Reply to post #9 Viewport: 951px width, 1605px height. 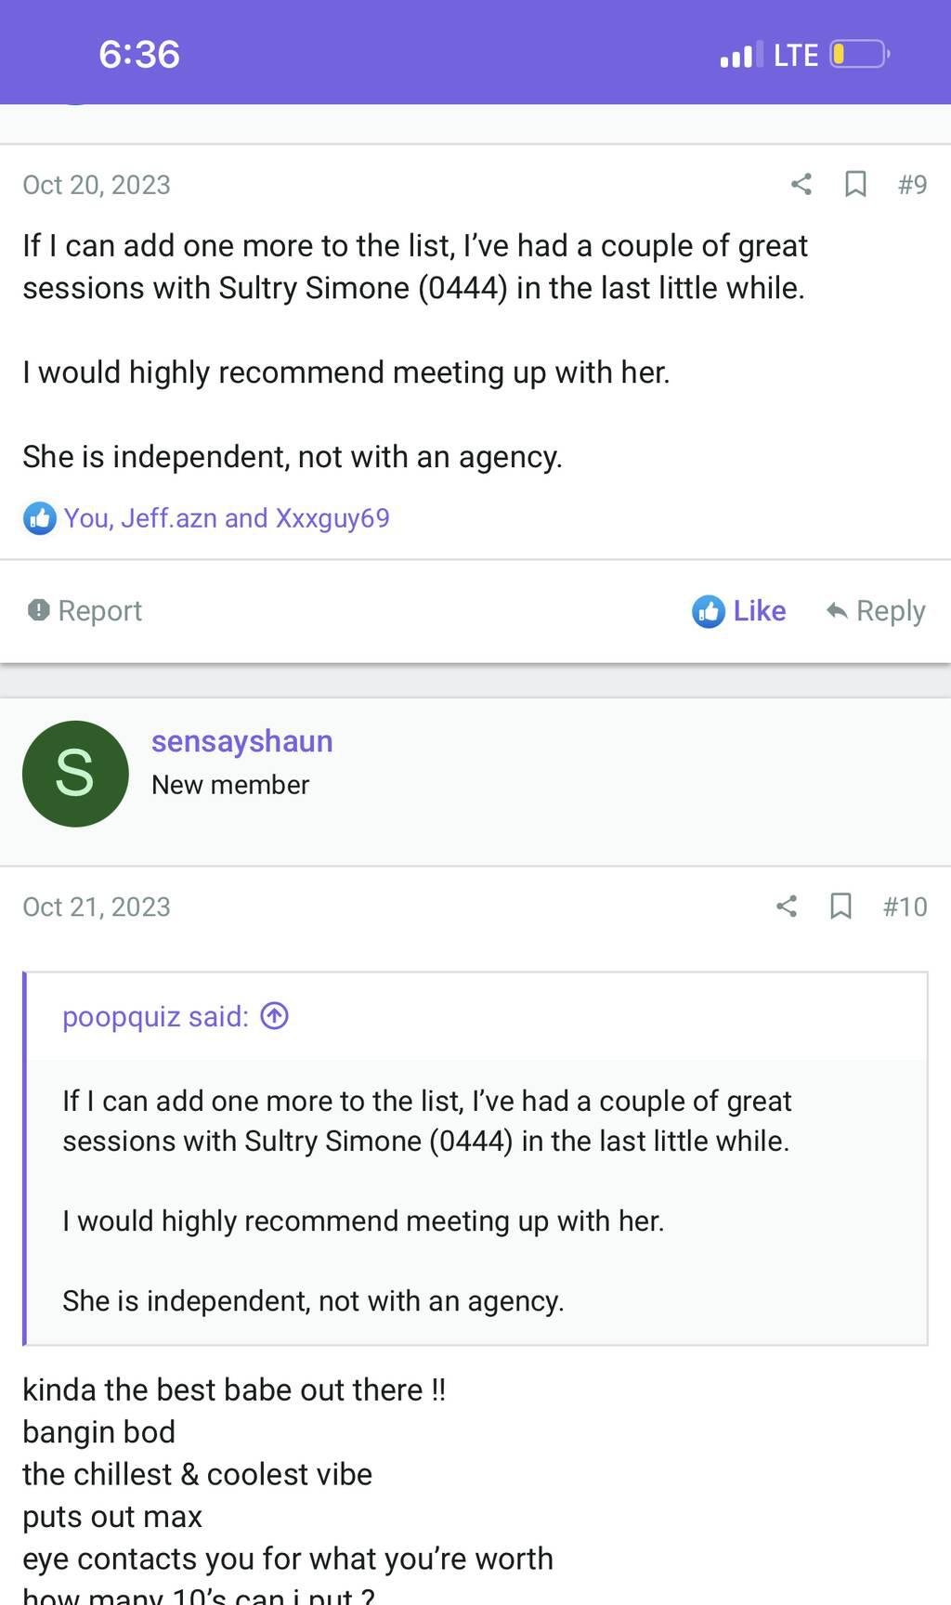click(x=876, y=611)
